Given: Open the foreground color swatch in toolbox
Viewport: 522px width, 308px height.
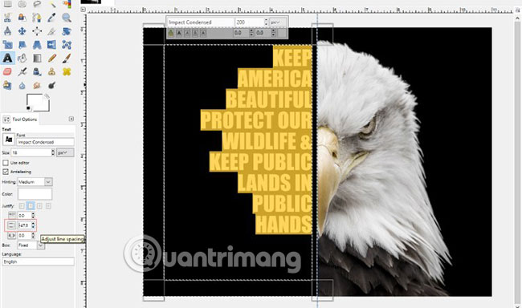Looking at the screenshot, I should [x=35, y=100].
